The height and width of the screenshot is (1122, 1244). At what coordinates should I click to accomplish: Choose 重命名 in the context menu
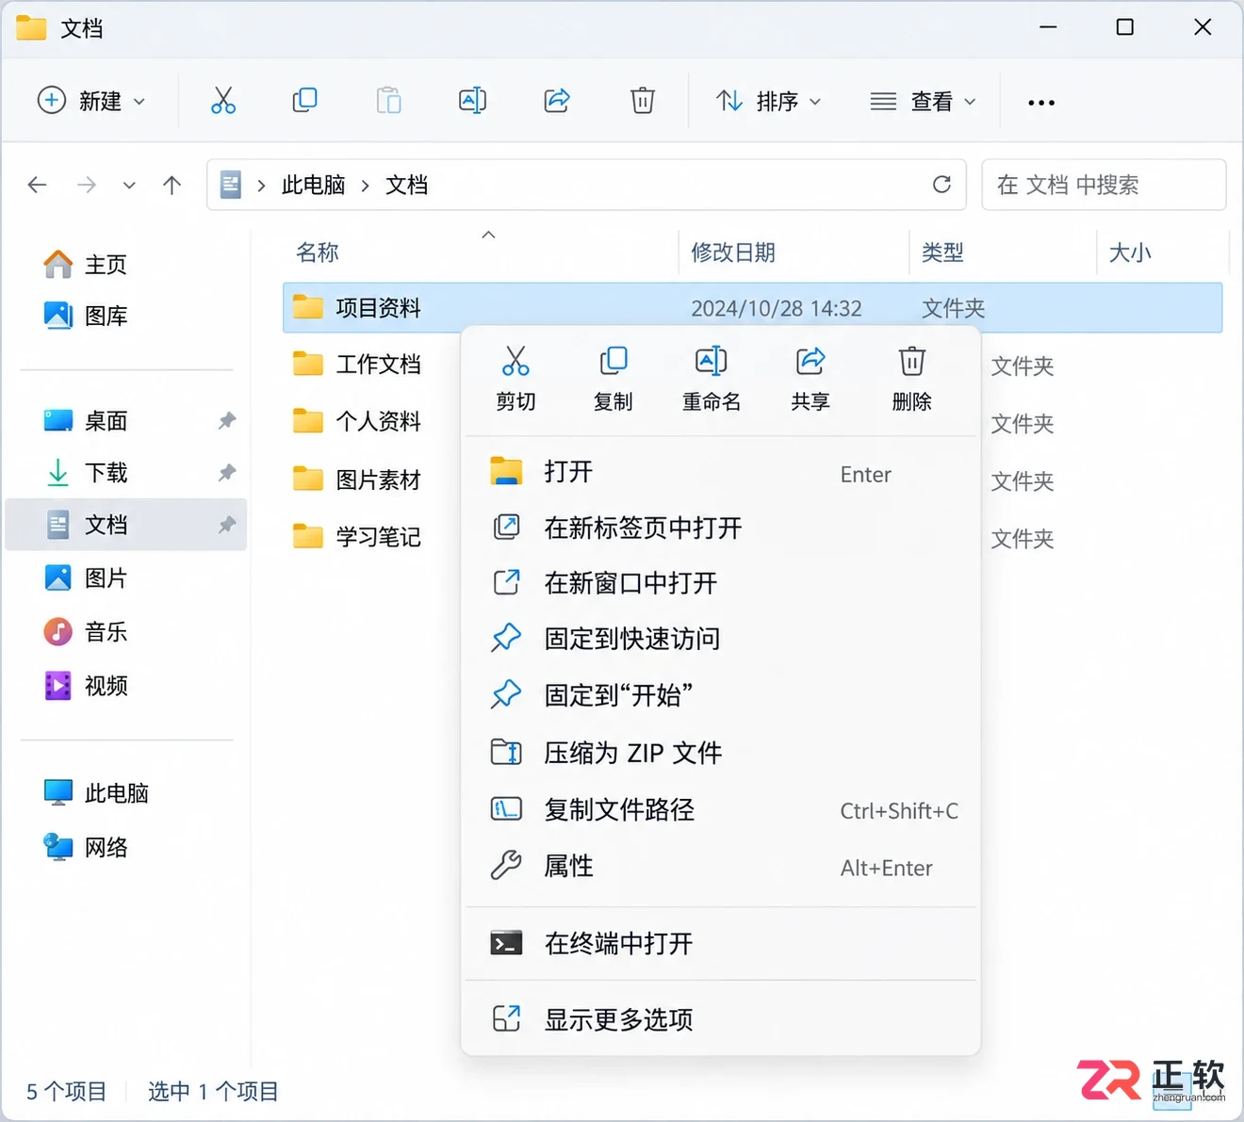(712, 379)
